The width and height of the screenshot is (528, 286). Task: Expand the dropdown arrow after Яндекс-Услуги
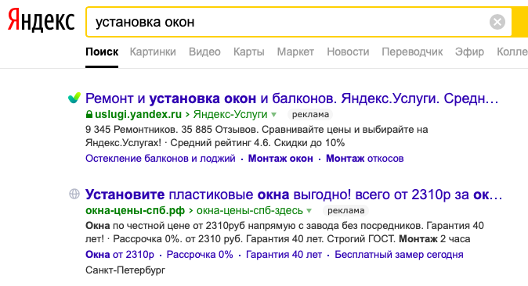click(273, 115)
